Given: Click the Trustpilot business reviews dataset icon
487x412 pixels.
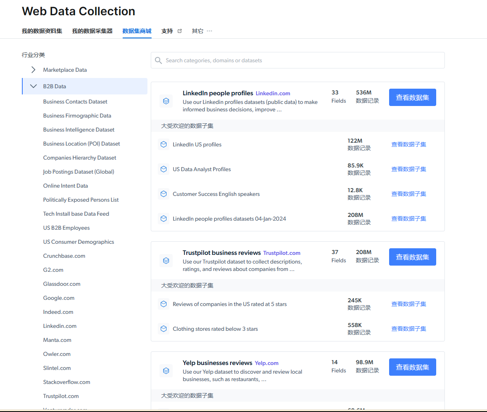Looking at the screenshot, I should (166, 261).
